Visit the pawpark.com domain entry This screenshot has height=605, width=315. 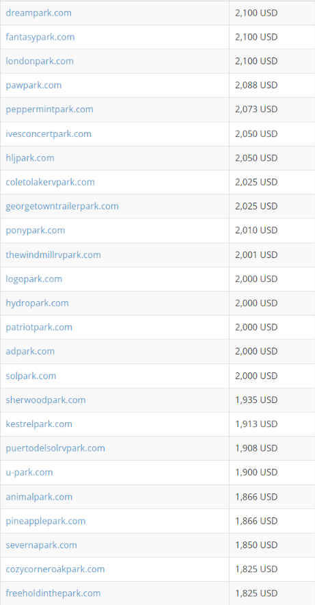pos(33,86)
